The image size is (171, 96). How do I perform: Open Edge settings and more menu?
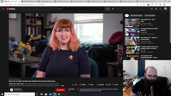coord(168,5)
